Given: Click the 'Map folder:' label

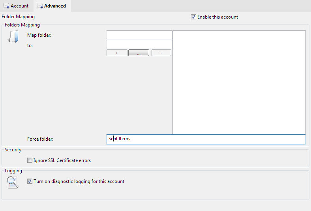Looking at the screenshot, I should point(39,35).
